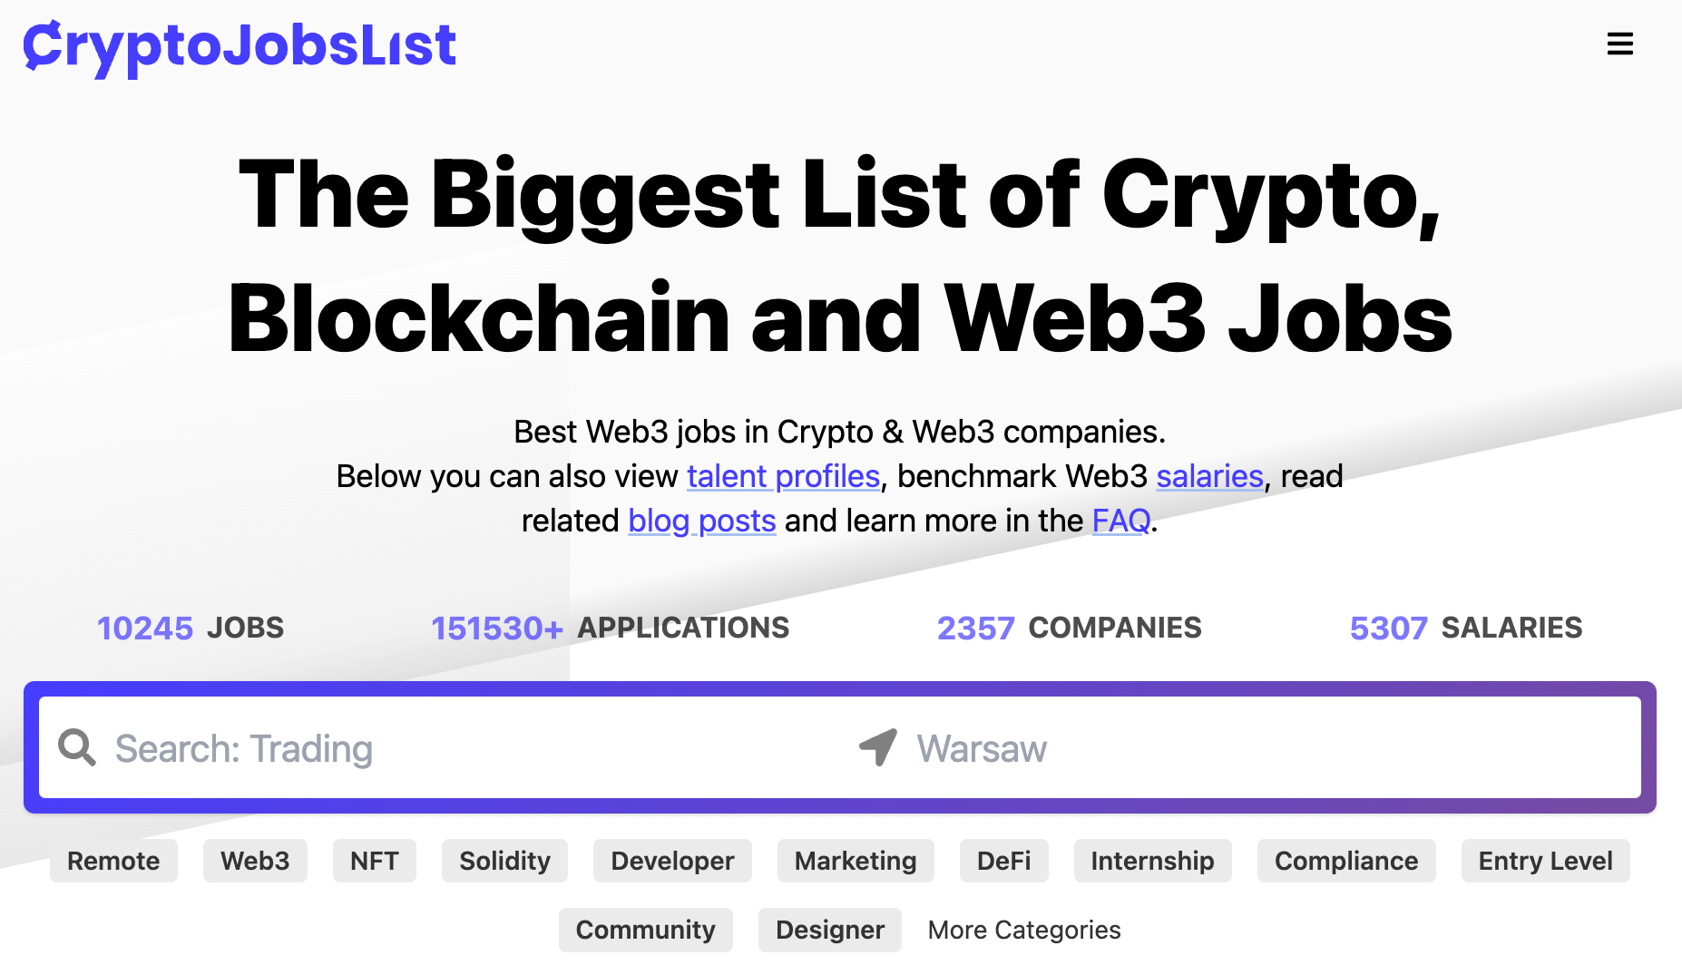Open the talent profiles link

pos(782,476)
